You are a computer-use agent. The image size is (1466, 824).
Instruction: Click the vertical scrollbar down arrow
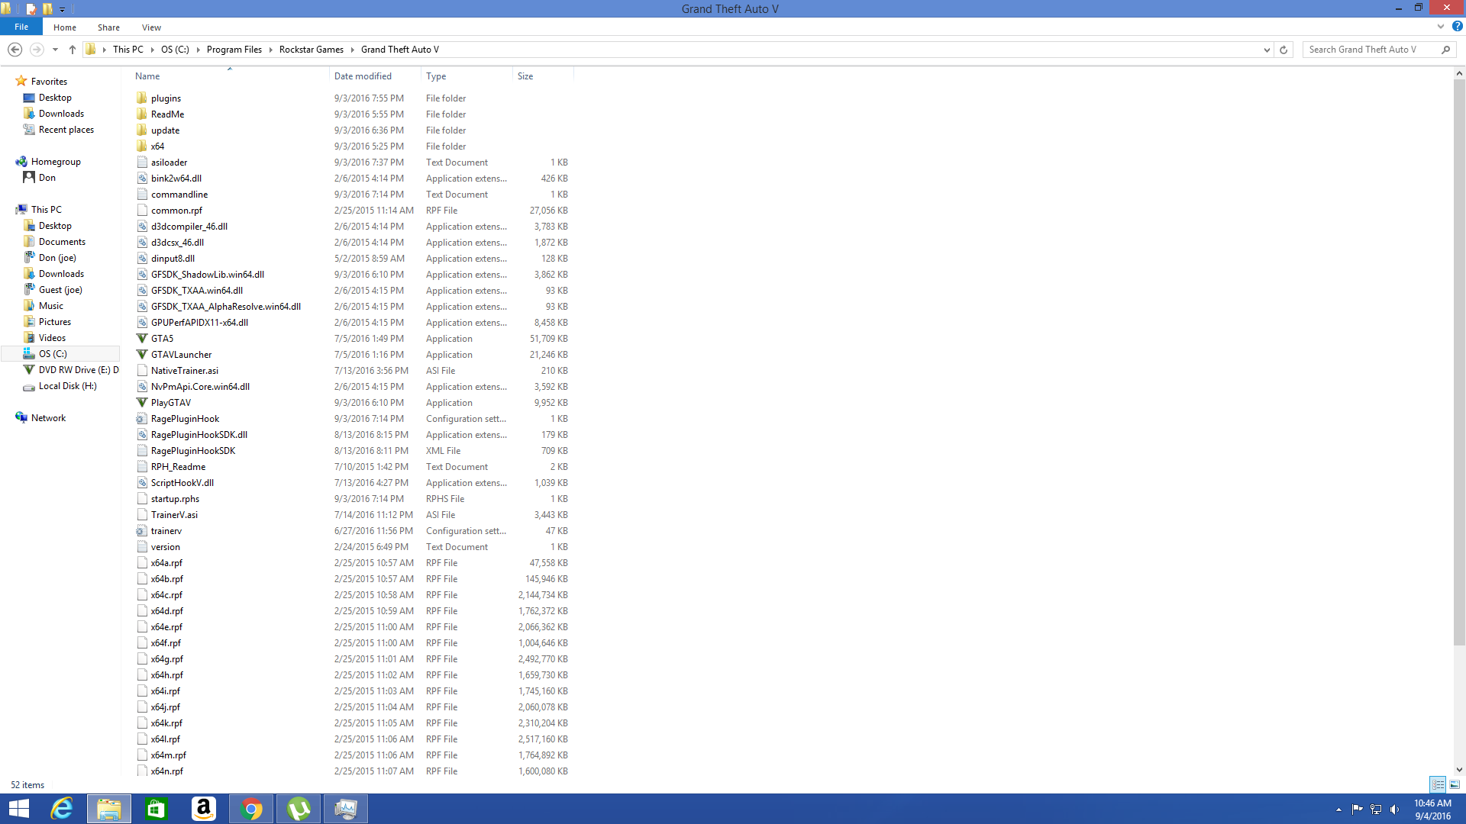pos(1459,770)
